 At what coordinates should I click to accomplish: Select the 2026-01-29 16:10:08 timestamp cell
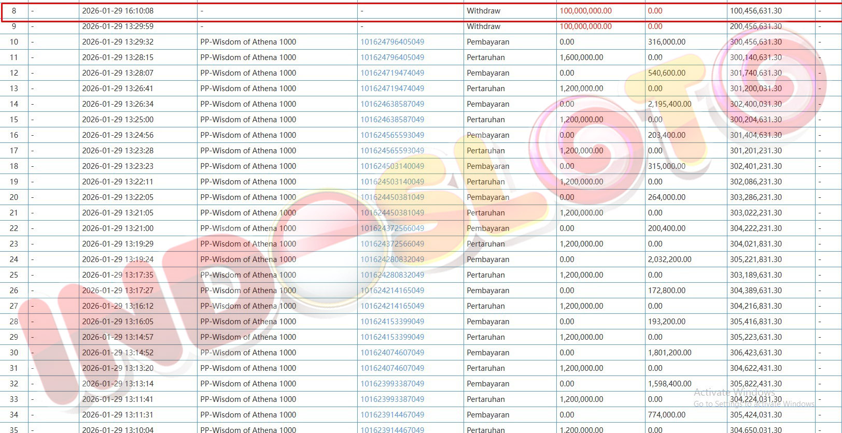[118, 11]
